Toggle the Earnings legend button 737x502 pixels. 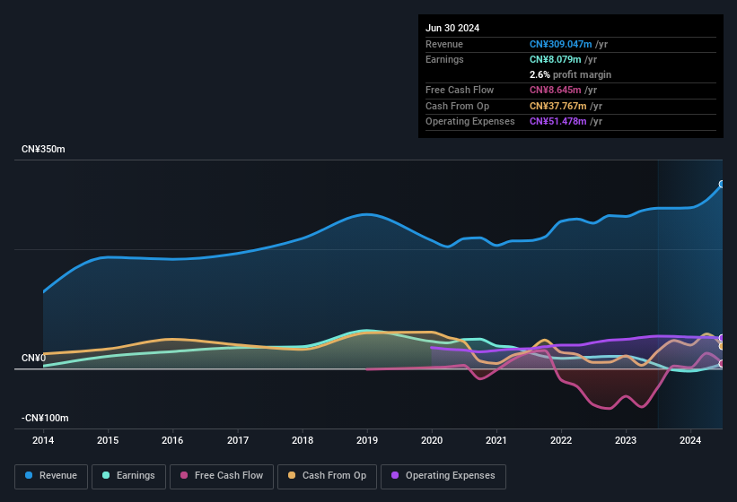click(x=128, y=476)
